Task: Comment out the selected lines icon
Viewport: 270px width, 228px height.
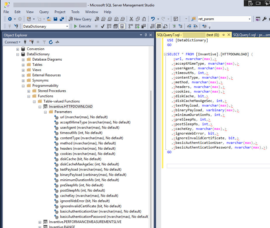Action: 174,26
